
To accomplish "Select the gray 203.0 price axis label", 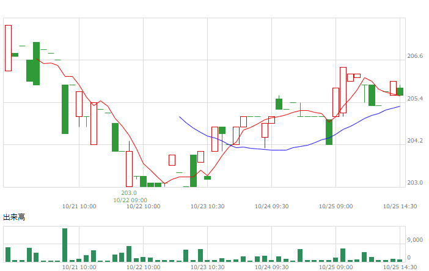I will 415,183.
